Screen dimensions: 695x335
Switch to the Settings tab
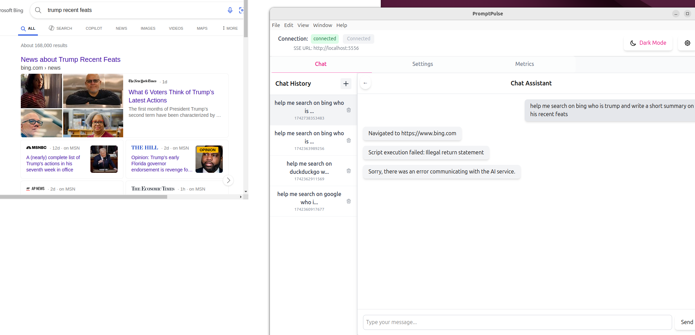click(422, 64)
